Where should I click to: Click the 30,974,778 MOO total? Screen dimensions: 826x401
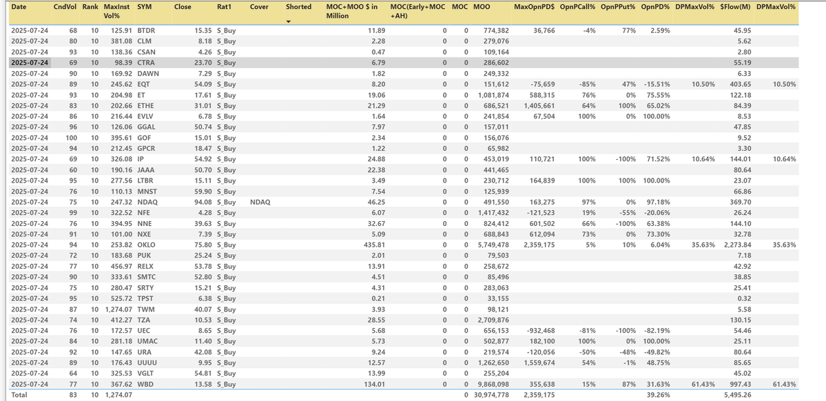point(491,395)
